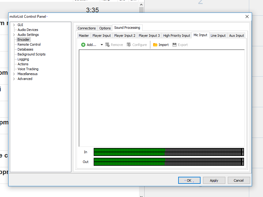Click the Cancel button
This screenshot has width=263, height=197.
pyautogui.click(x=239, y=180)
